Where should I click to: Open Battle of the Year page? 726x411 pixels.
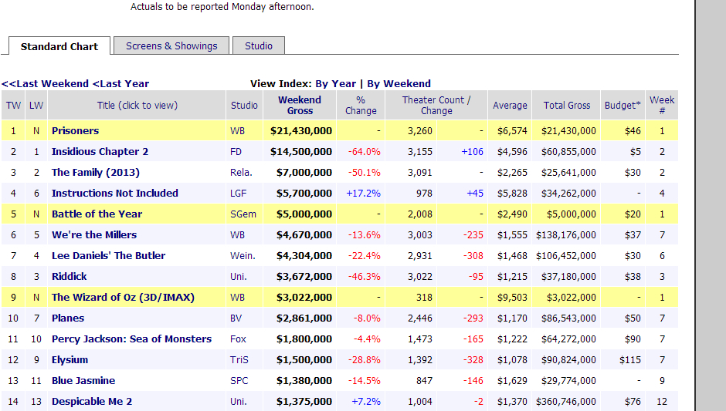pos(97,214)
